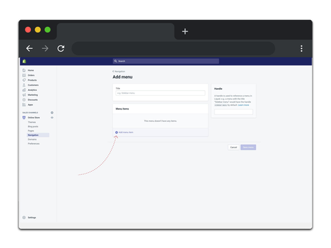Click the menu Title input field
Viewport: 331px width, 248px height.
tap(160, 93)
